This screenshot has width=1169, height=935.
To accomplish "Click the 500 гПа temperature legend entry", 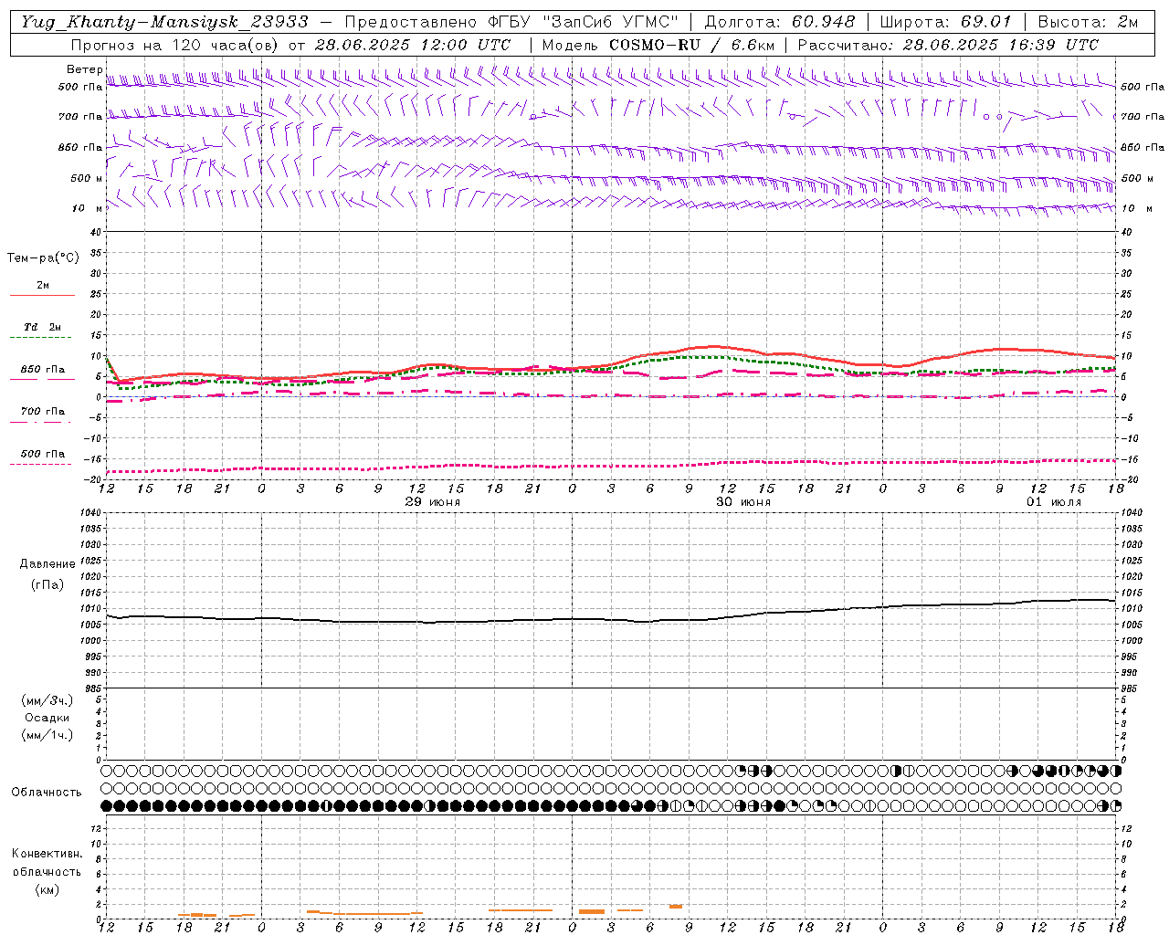I will tap(43, 454).
